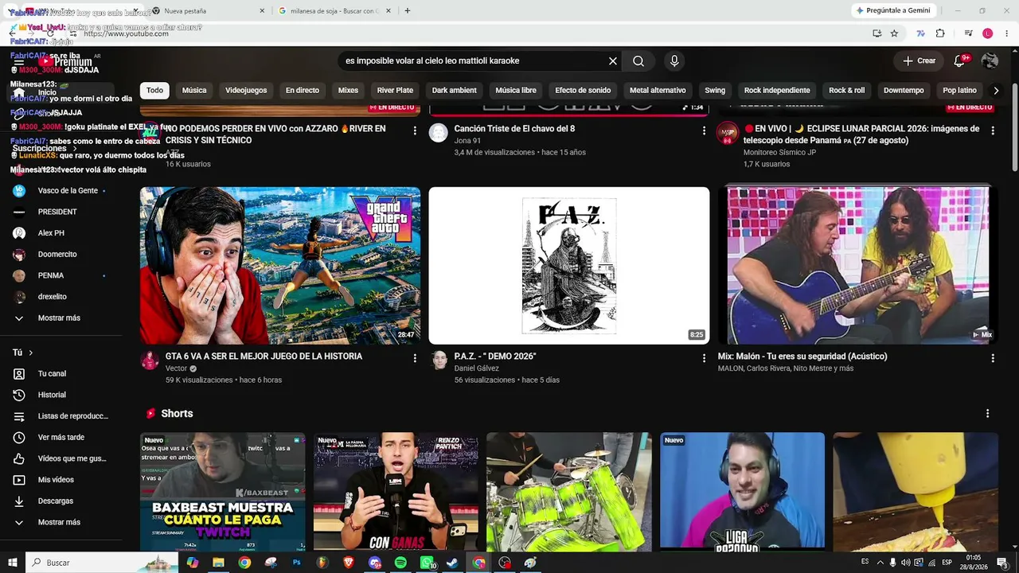Open File Explorer from the taskbar
The image size is (1019, 573).
[x=218, y=563]
